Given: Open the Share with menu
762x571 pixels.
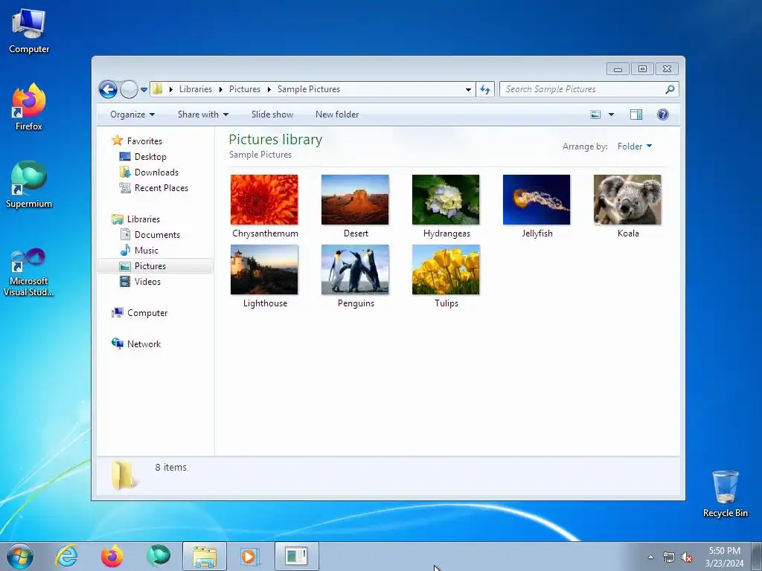Looking at the screenshot, I should 203,114.
